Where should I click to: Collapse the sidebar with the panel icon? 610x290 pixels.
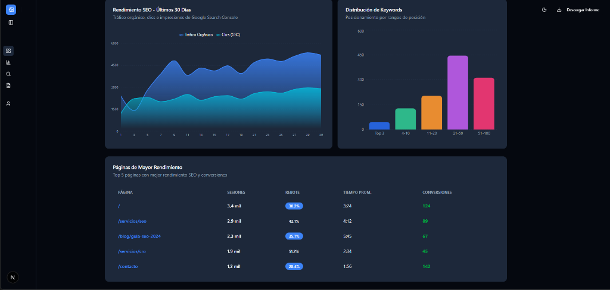[11, 23]
